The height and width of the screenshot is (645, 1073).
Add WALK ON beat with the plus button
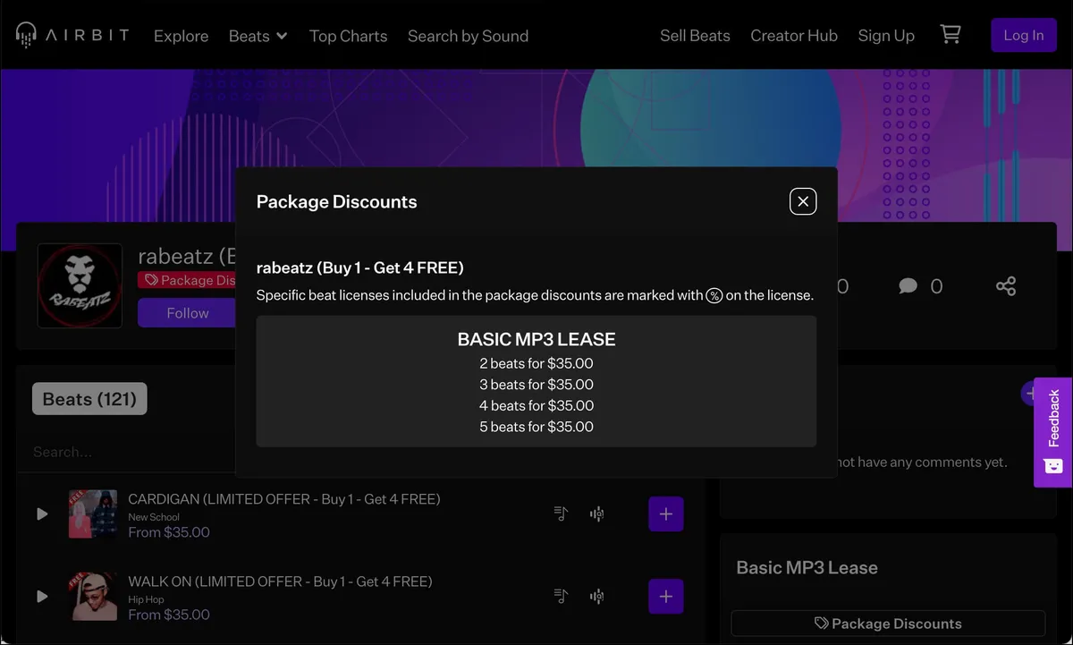[666, 597]
